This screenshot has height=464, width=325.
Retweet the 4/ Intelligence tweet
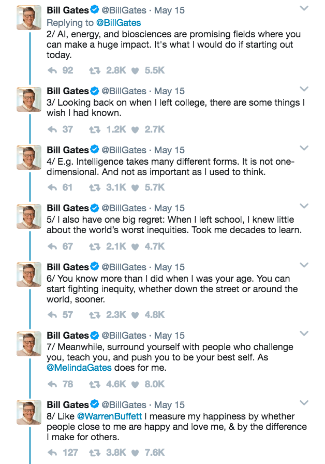tap(95, 187)
